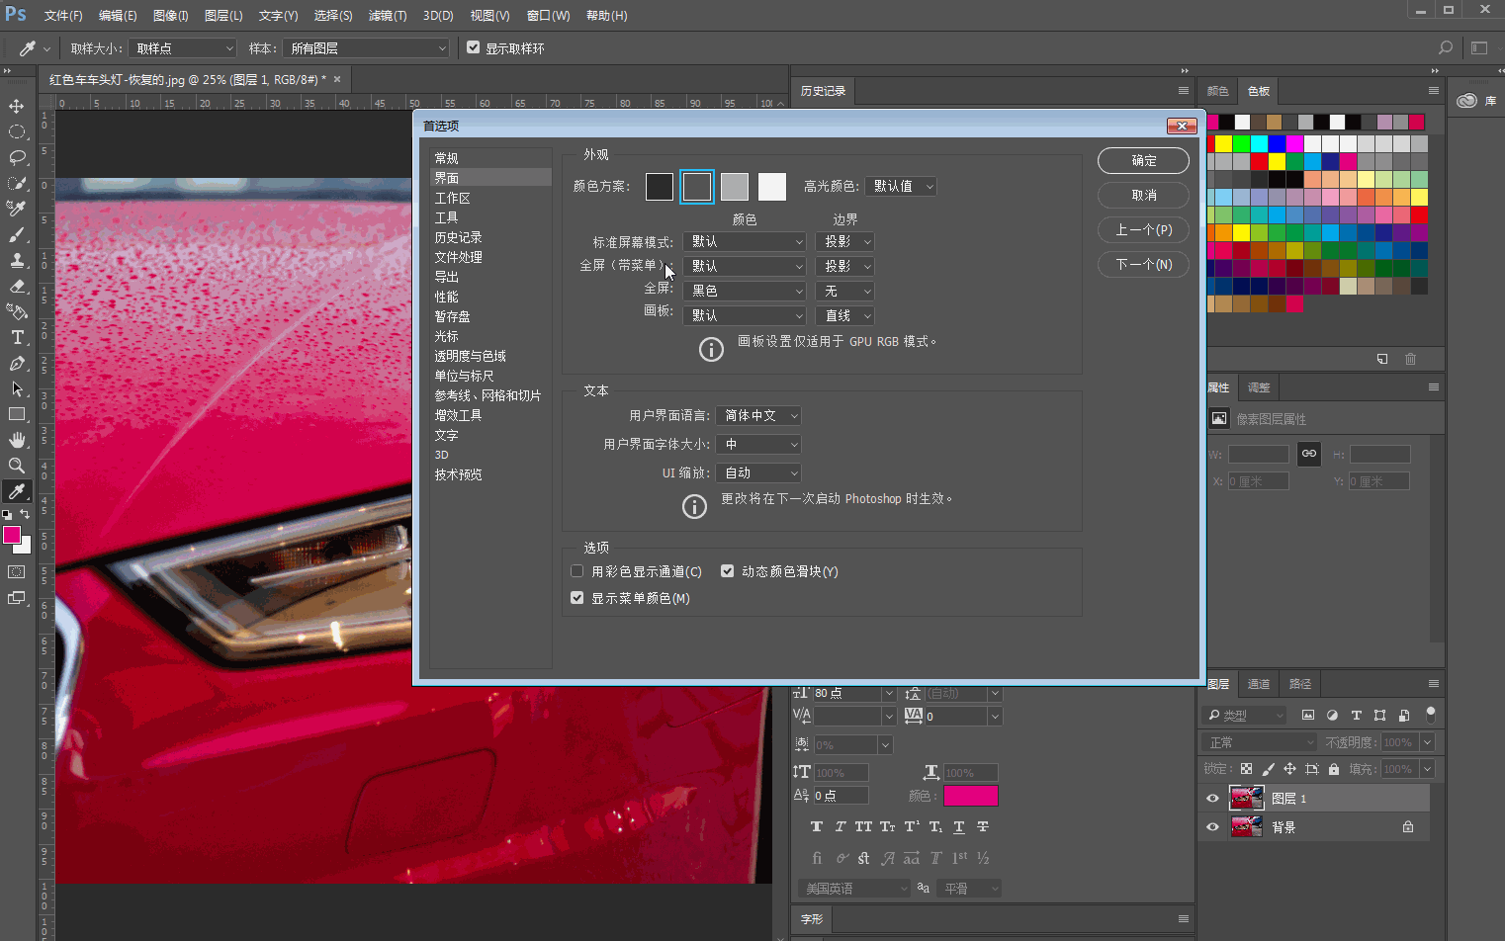Screen dimensions: 1505x941
Task: Open UI Font Size dropdown
Action: tap(758, 444)
